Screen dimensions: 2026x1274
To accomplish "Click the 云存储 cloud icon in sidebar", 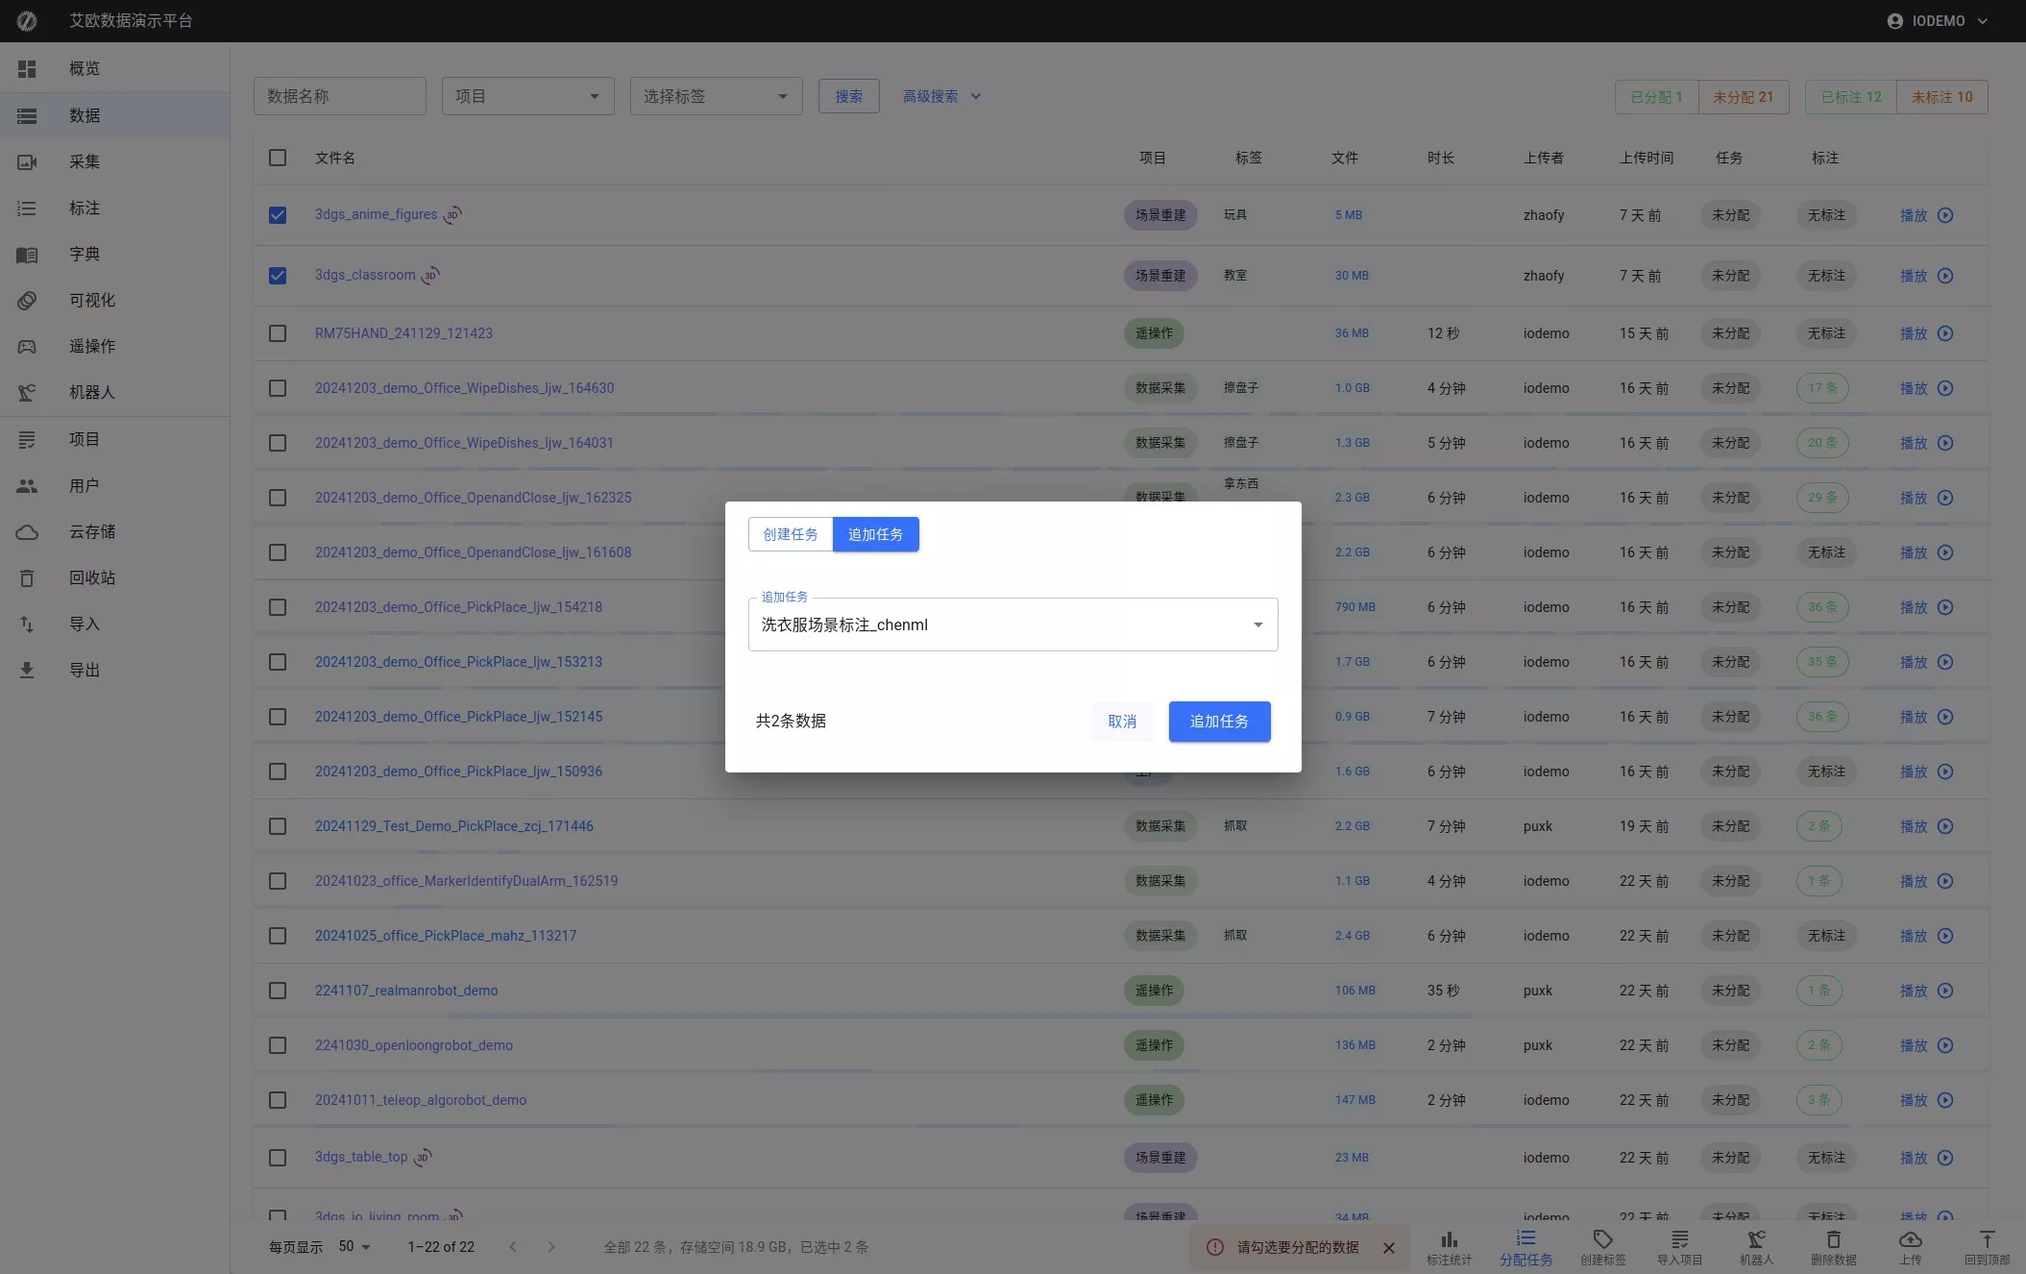I will pyautogui.click(x=27, y=531).
